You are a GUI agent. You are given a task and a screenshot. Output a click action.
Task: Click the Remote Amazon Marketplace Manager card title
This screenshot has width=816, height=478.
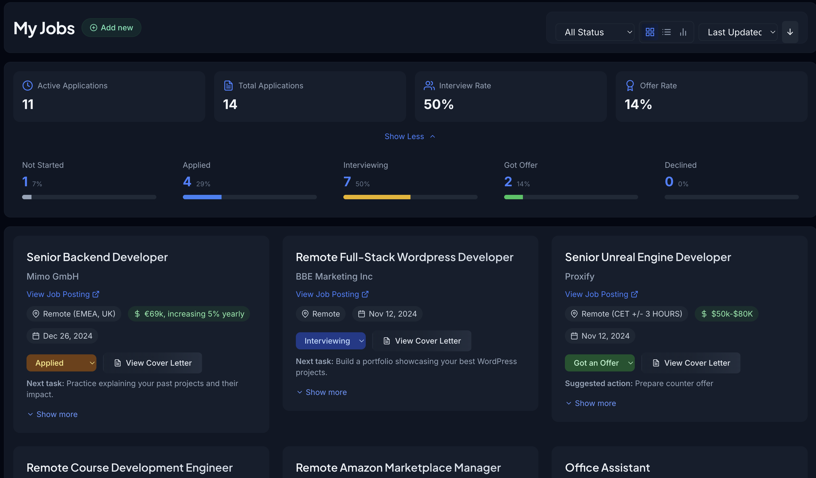point(398,468)
